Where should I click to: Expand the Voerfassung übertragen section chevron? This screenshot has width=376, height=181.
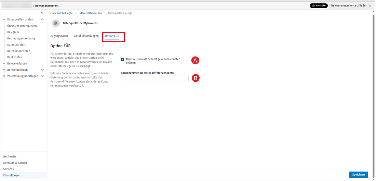42,76
